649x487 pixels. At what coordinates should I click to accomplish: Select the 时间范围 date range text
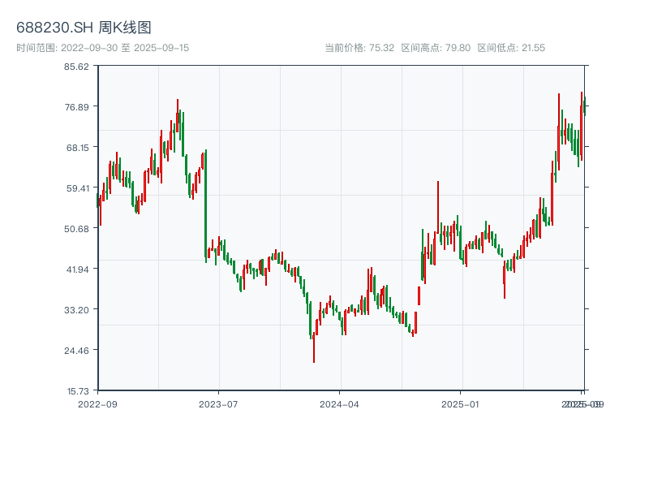[103, 48]
